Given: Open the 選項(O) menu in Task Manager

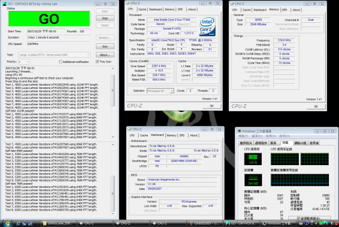Looking at the screenshot, I should pos(257,136).
